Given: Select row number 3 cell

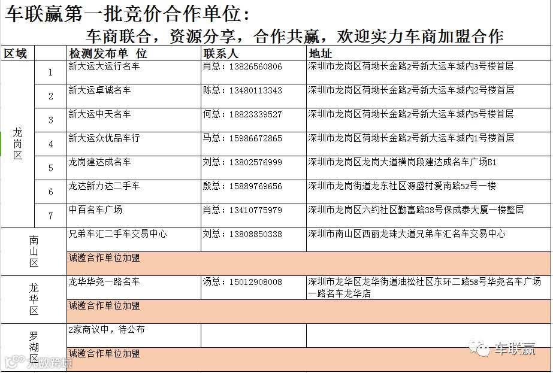Looking at the screenshot, I should pos(50,120).
